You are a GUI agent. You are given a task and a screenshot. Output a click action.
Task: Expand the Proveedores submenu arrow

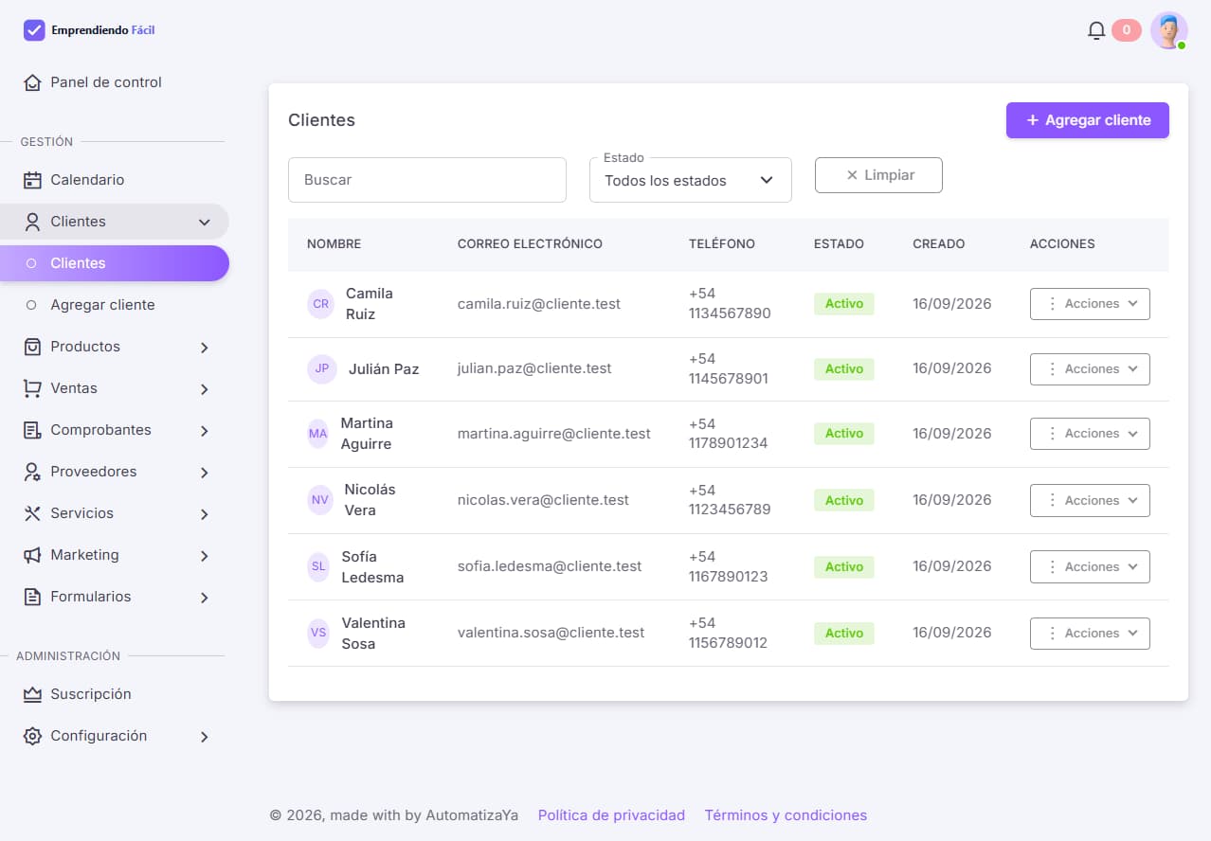[x=204, y=473]
